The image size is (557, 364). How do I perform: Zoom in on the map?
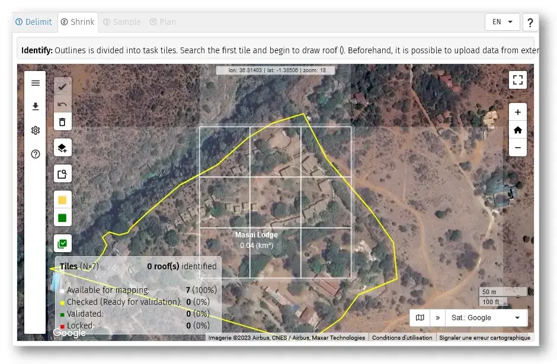517,112
